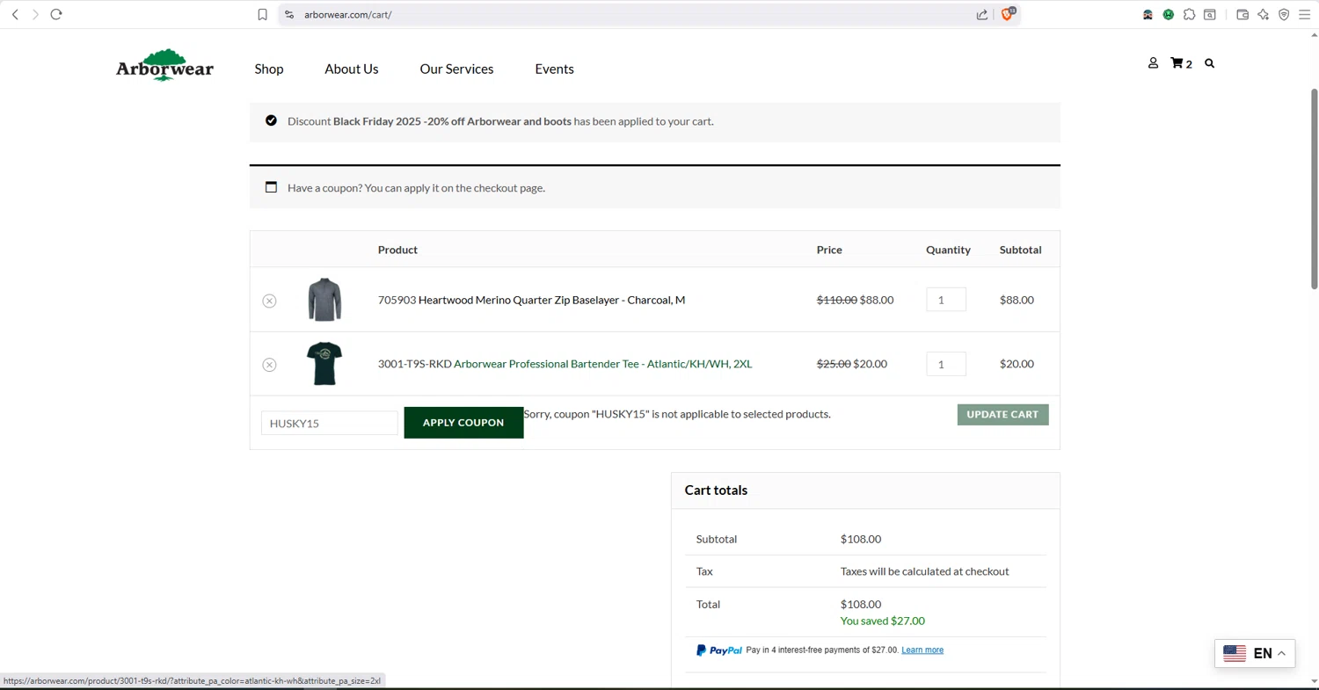Click the "Product" column header
1319x690 pixels.
[397, 250]
